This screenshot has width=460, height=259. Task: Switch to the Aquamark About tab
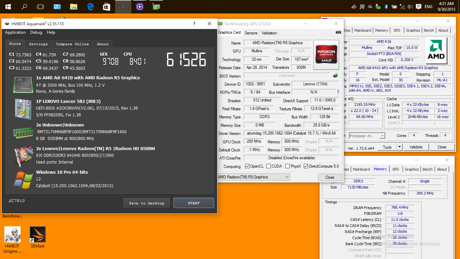click(103, 44)
